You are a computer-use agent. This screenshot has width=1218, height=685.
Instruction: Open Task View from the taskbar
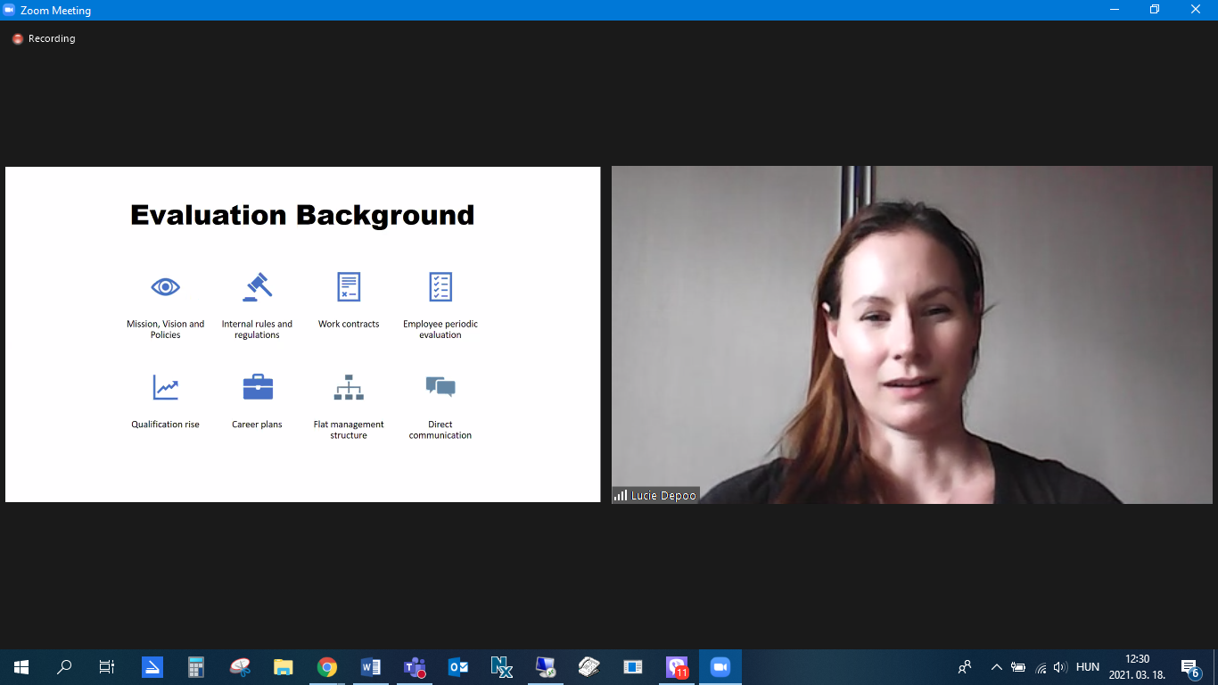click(107, 667)
